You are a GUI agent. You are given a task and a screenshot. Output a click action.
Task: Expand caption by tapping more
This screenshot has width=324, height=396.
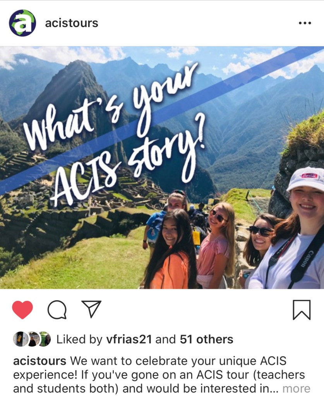click(296, 389)
